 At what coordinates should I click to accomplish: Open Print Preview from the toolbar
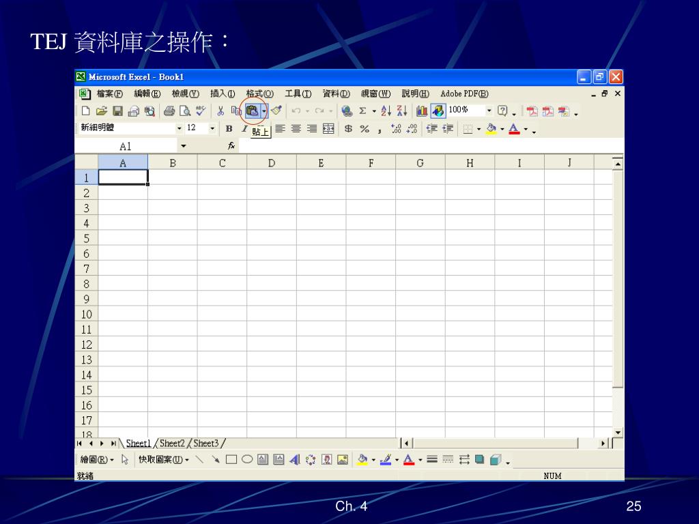pos(184,111)
